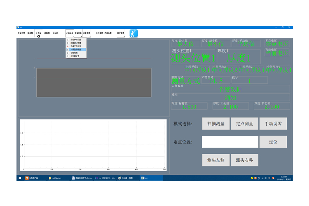Image resolution: width=309 pixels, height=206 pixels.
Task: Click the network icon in the system tray
Action: point(262,178)
